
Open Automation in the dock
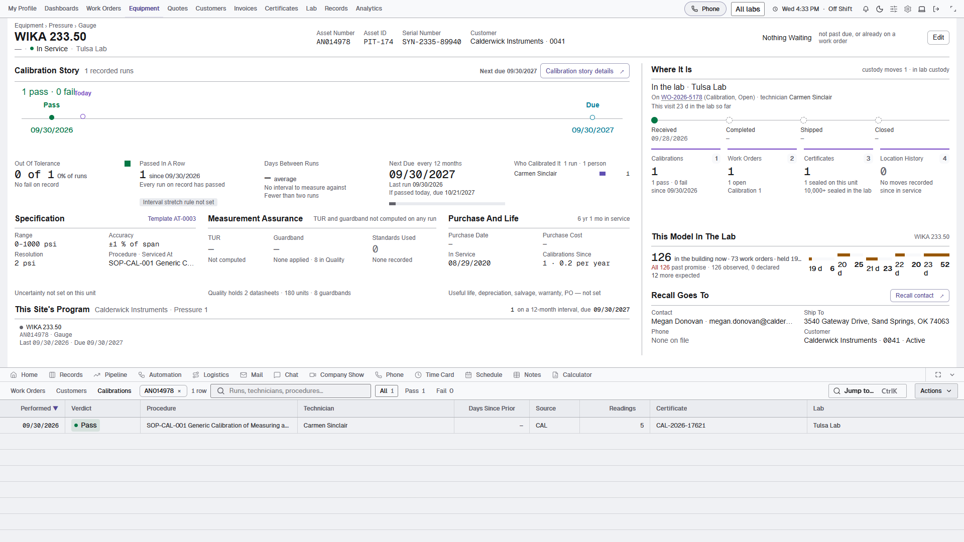(160, 375)
